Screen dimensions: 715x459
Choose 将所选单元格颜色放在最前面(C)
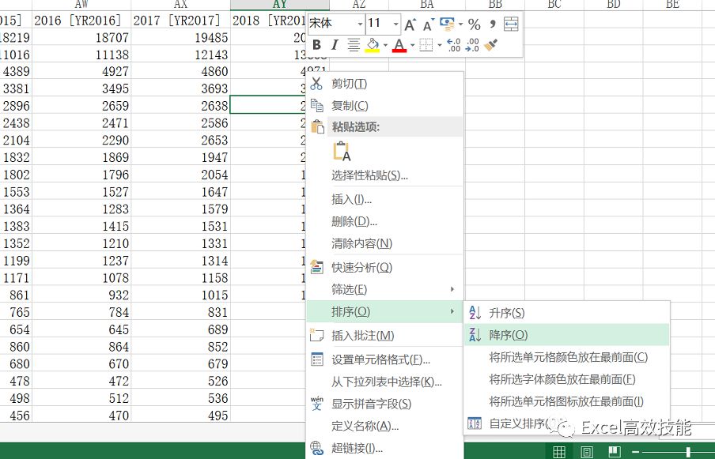point(566,357)
